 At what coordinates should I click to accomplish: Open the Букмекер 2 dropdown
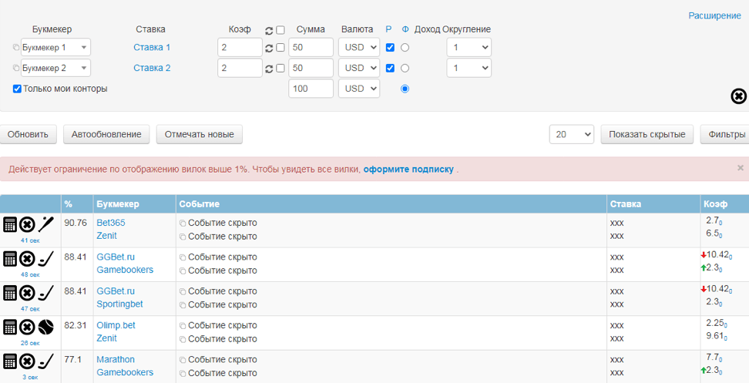(55, 68)
